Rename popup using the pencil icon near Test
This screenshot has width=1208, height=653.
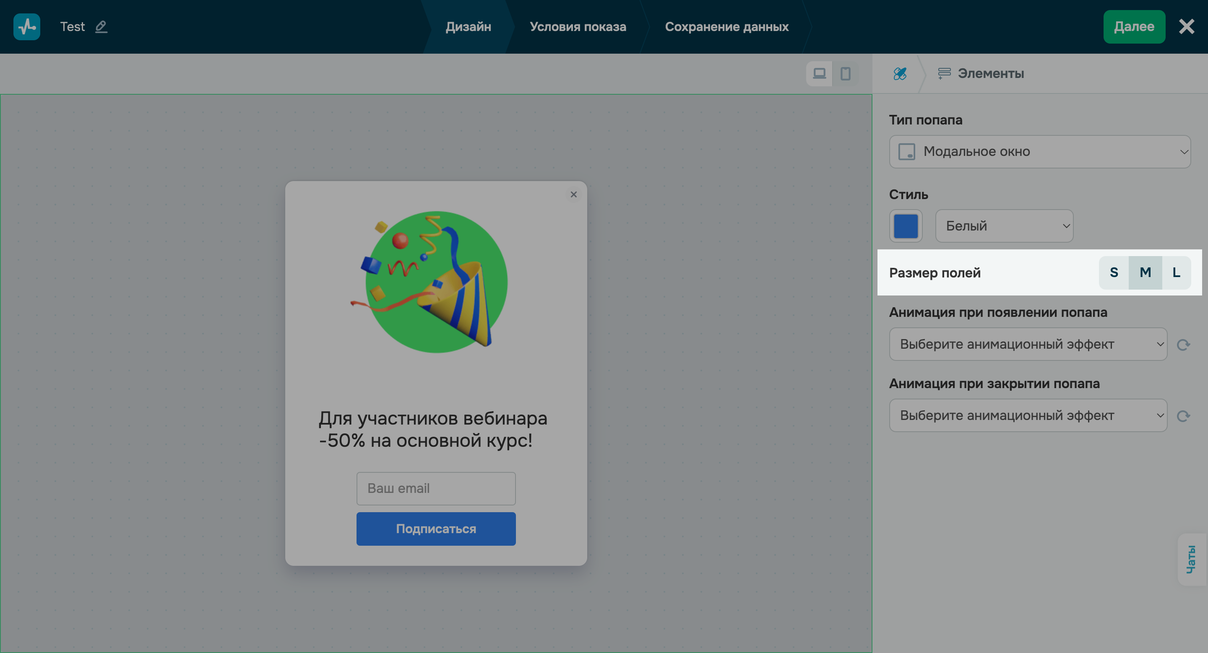click(x=101, y=27)
